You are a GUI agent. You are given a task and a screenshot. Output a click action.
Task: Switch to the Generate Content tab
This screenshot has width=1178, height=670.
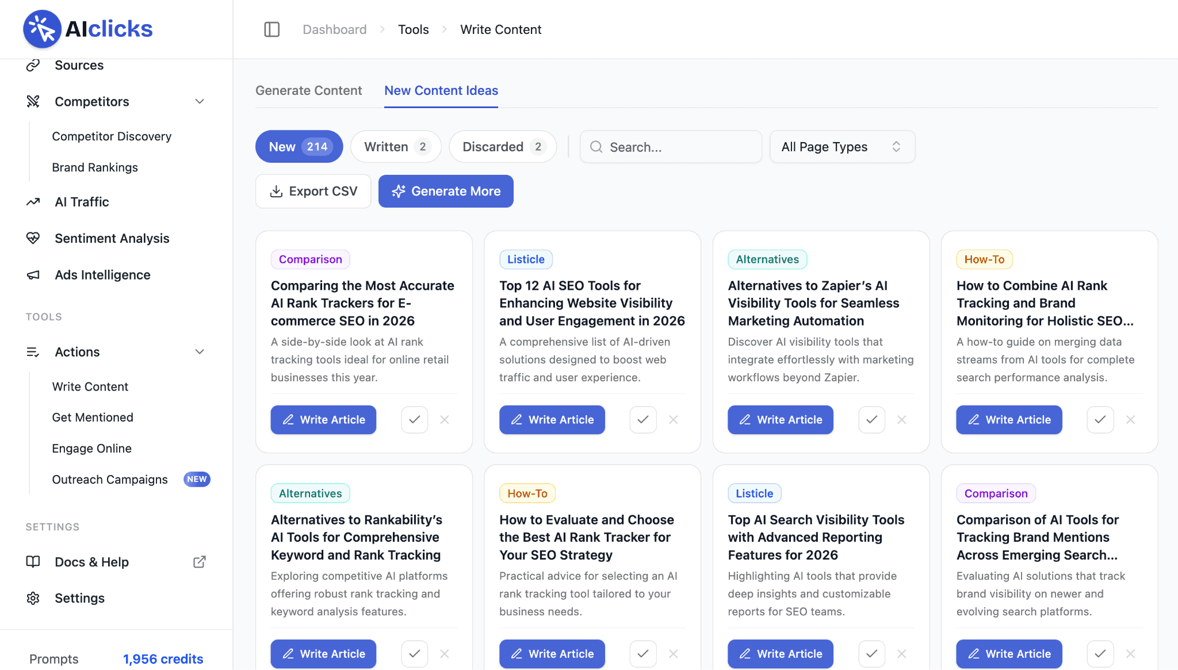[x=309, y=90]
